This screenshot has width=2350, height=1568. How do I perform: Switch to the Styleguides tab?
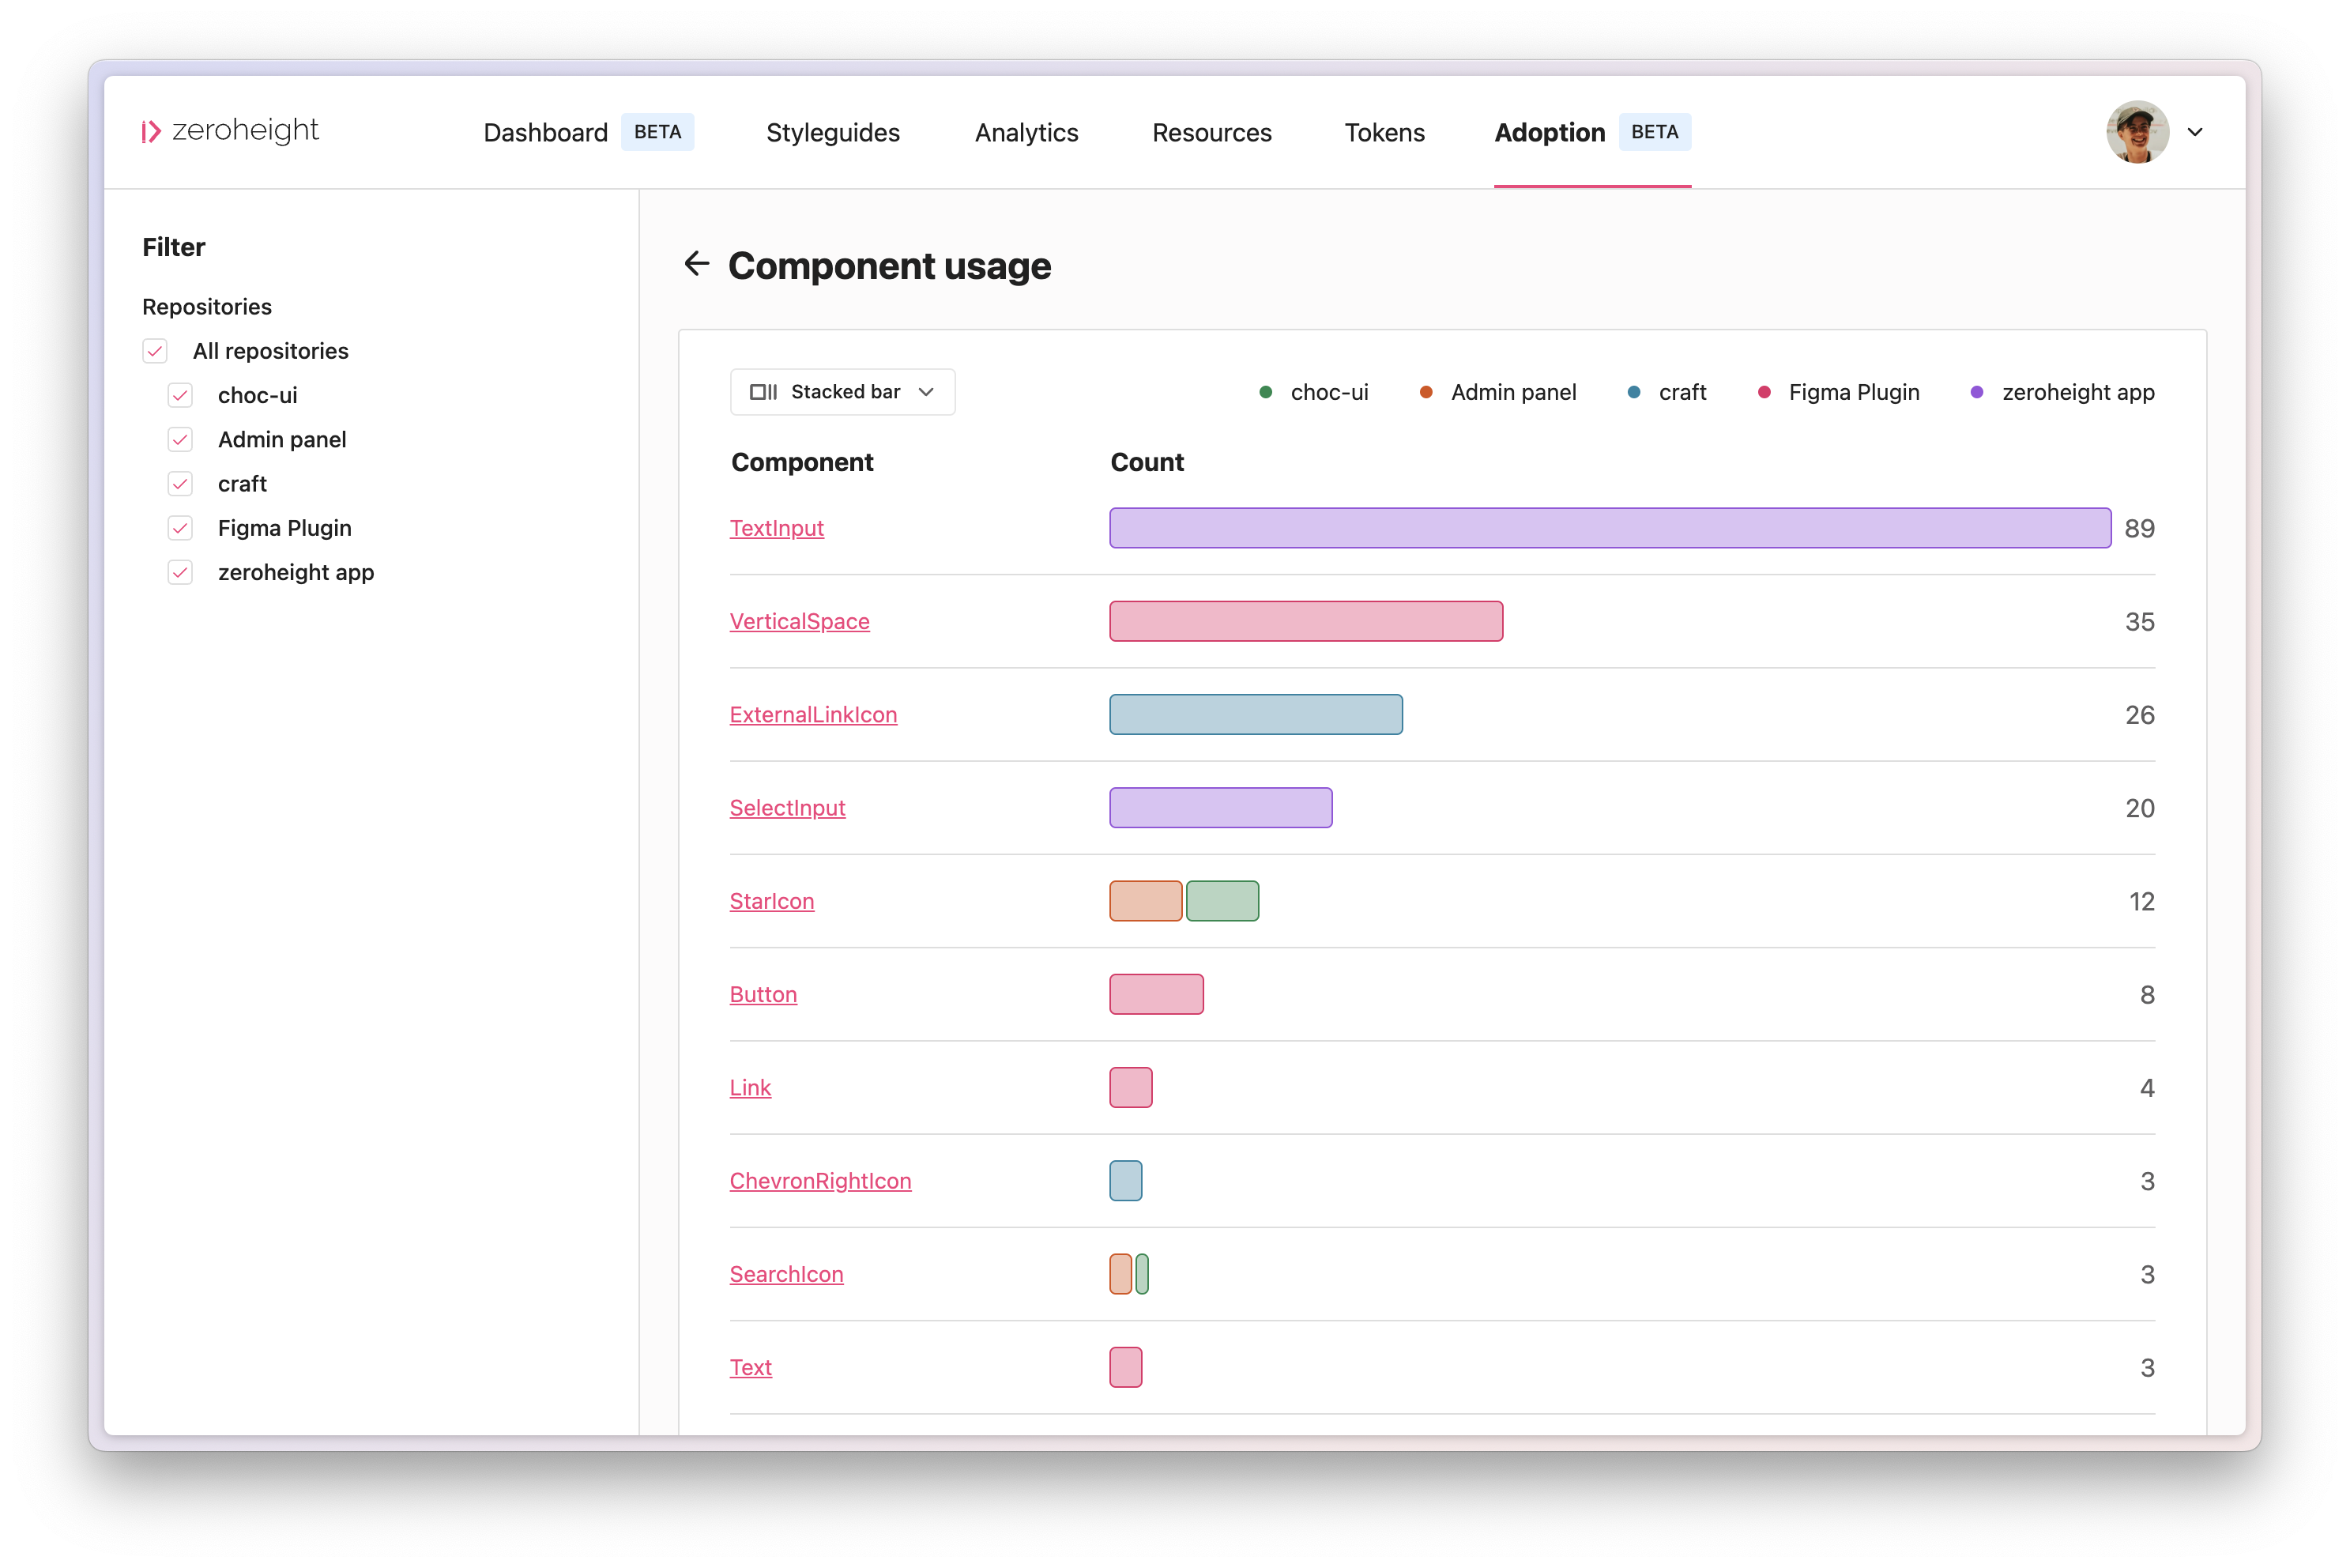click(833, 132)
